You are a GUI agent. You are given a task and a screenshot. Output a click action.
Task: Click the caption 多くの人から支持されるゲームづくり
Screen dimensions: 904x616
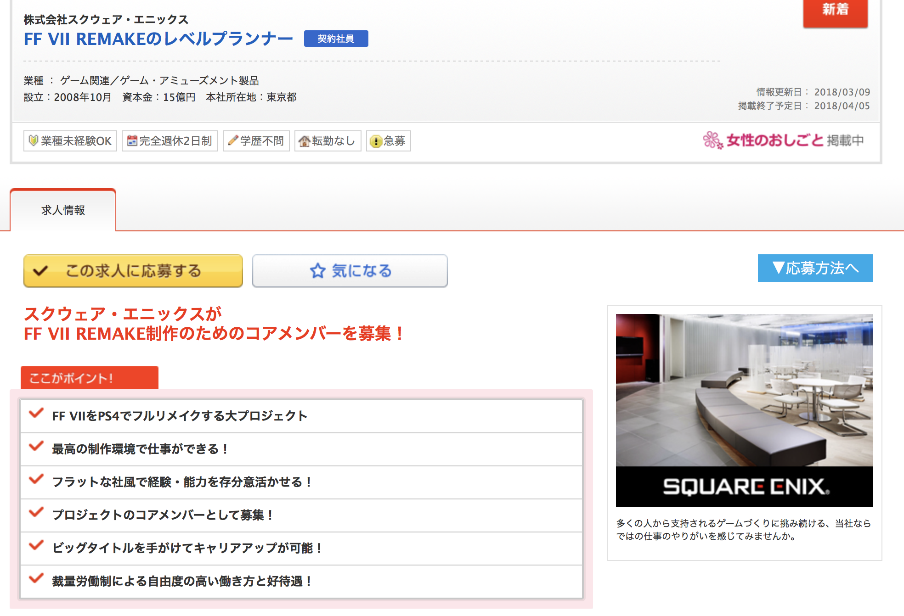point(744,530)
